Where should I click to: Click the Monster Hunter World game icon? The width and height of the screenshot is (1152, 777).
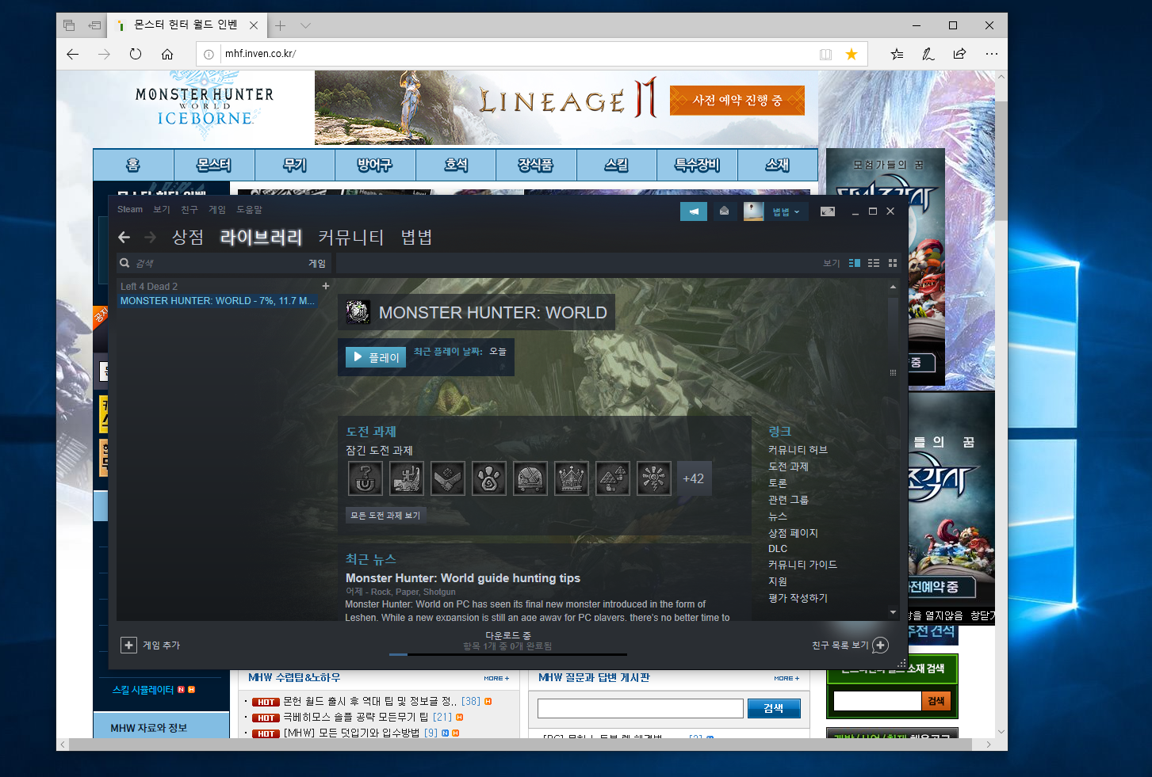point(358,312)
